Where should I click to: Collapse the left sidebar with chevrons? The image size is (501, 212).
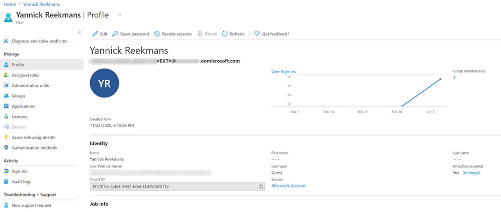point(79,32)
